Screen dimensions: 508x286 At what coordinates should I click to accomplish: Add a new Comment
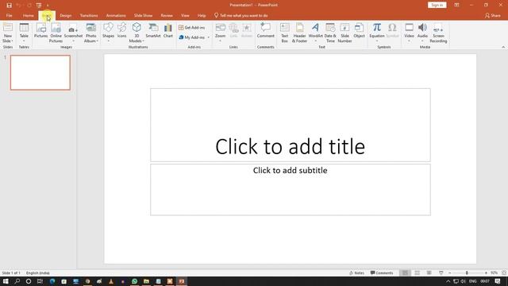(266, 31)
